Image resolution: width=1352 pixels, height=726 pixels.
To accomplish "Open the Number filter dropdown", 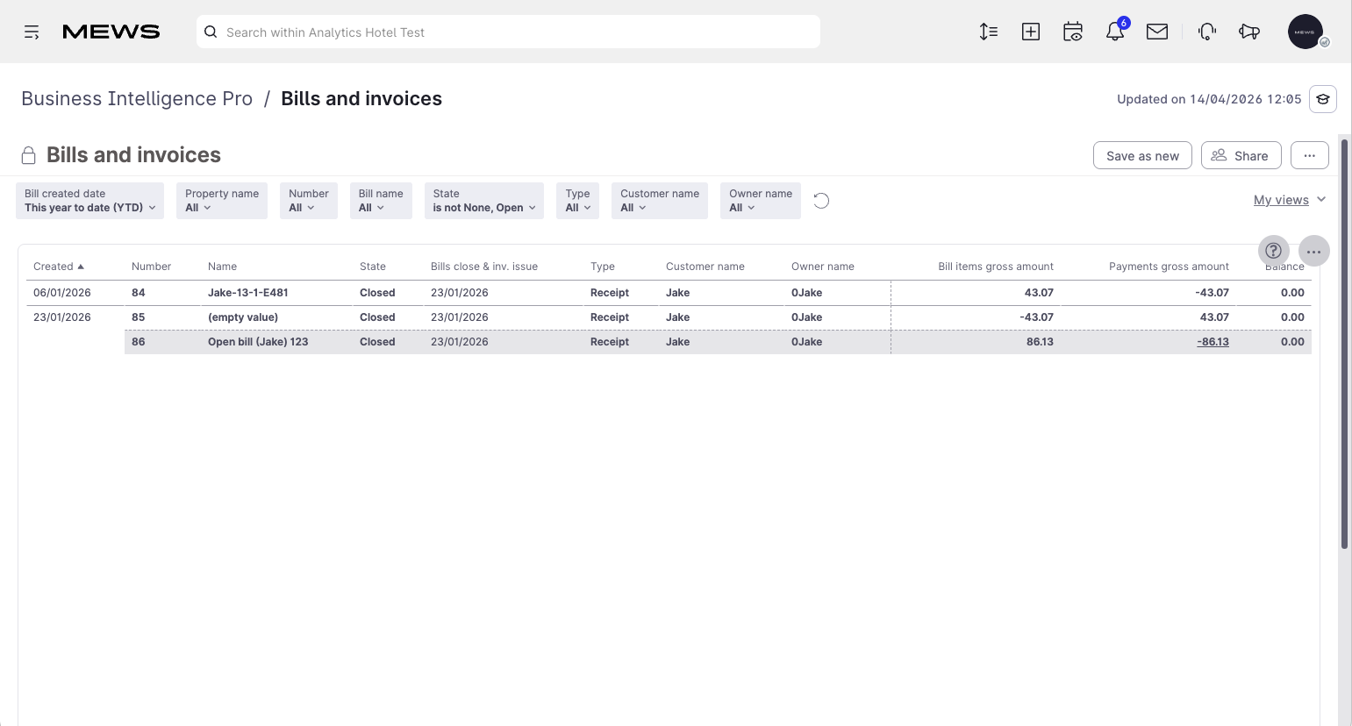I will click(x=309, y=201).
